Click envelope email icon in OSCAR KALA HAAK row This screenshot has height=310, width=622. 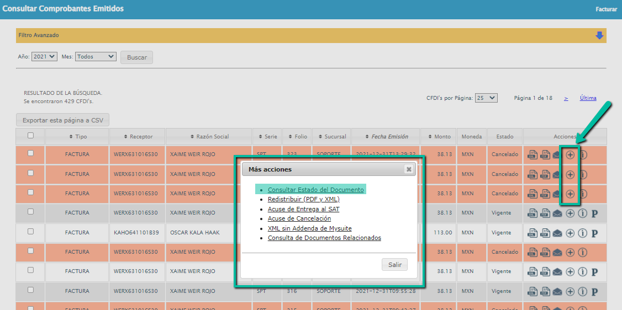tap(557, 233)
